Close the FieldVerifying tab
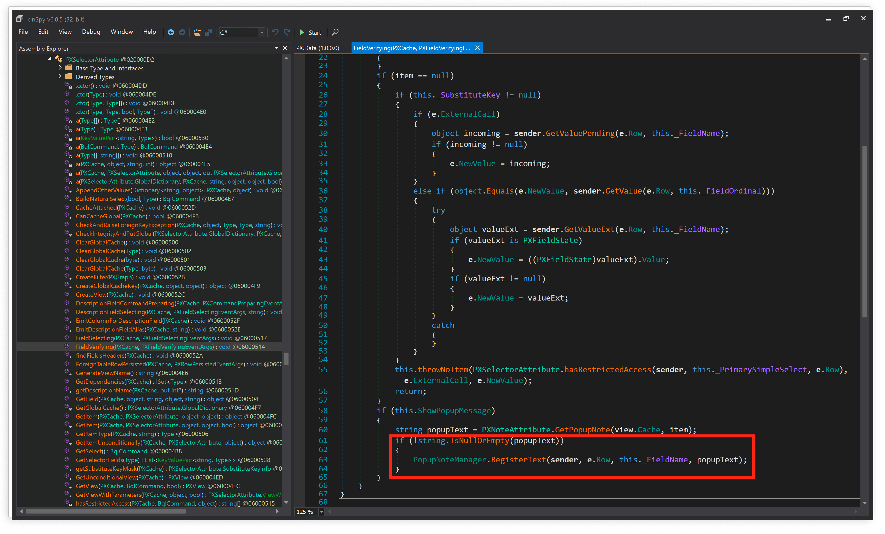The height and width of the screenshot is (534, 885). click(x=477, y=48)
